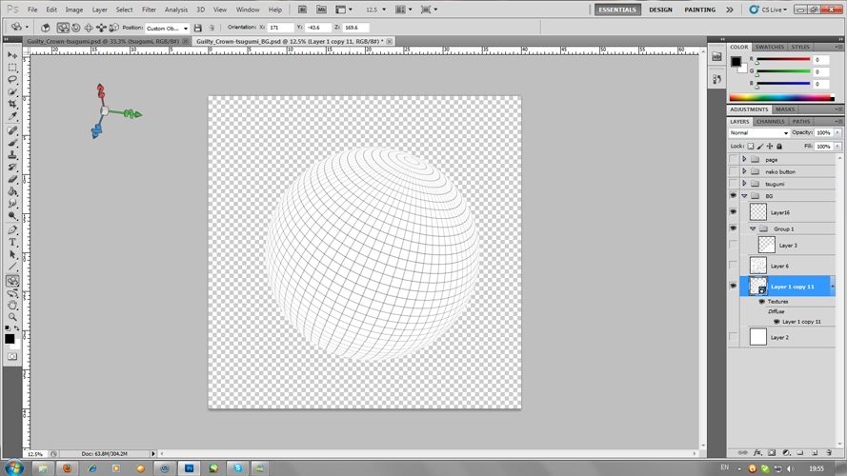The width and height of the screenshot is (847, 476).
Task: Select the Crop tool
Action: pos(12,104)
